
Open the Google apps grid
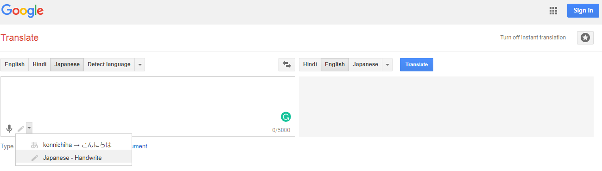[x=553, y=11]
